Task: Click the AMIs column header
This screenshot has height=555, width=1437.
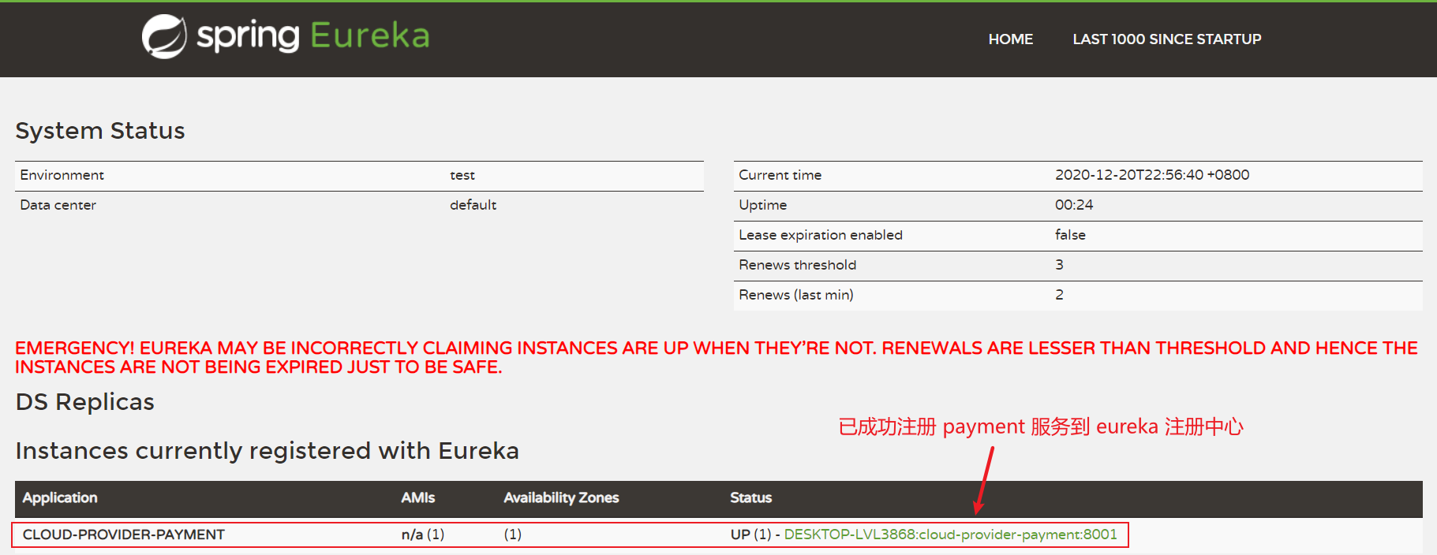Action: tap(417, 498)
